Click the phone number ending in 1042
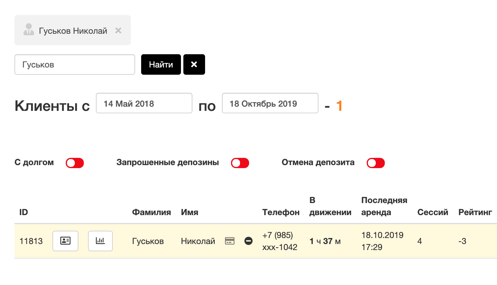497x285 pixels. [280, 241]
